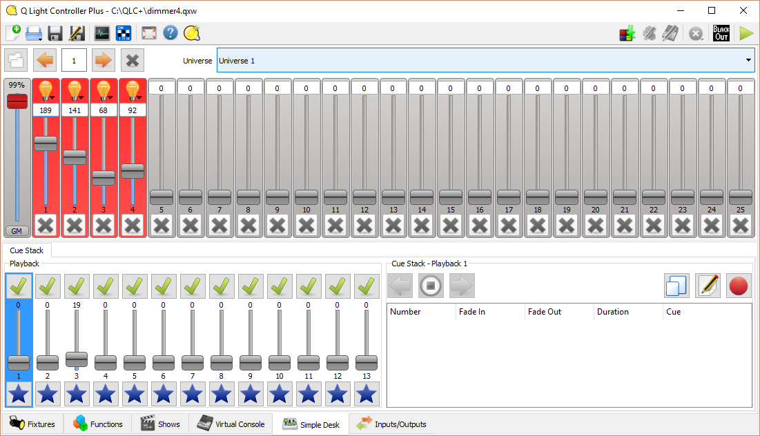Flash playback 4 star button
760x436 pixels.
(x=106, y=394)
